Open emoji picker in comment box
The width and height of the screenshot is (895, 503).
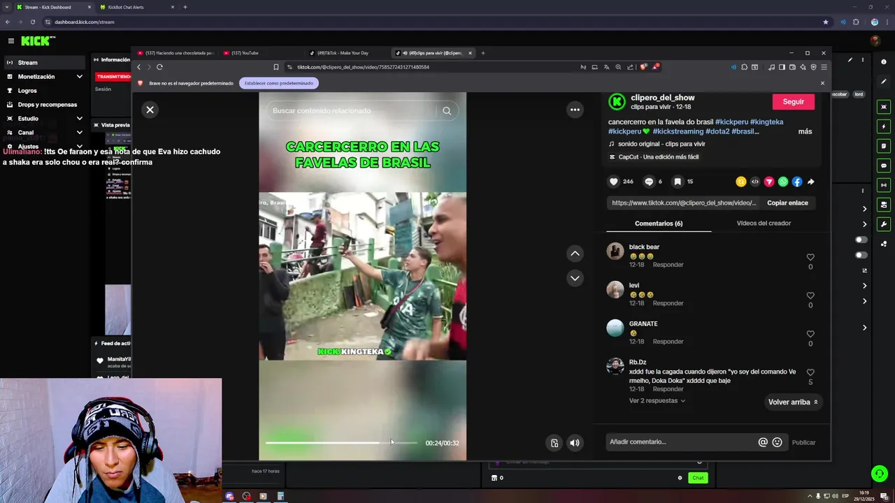pos(777,442)
